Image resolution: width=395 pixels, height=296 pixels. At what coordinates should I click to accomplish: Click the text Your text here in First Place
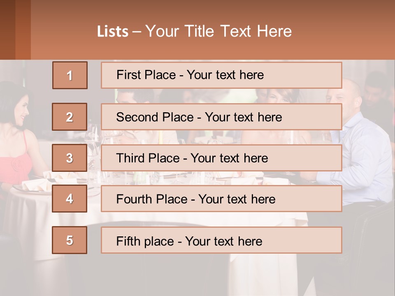pos(225,75)
